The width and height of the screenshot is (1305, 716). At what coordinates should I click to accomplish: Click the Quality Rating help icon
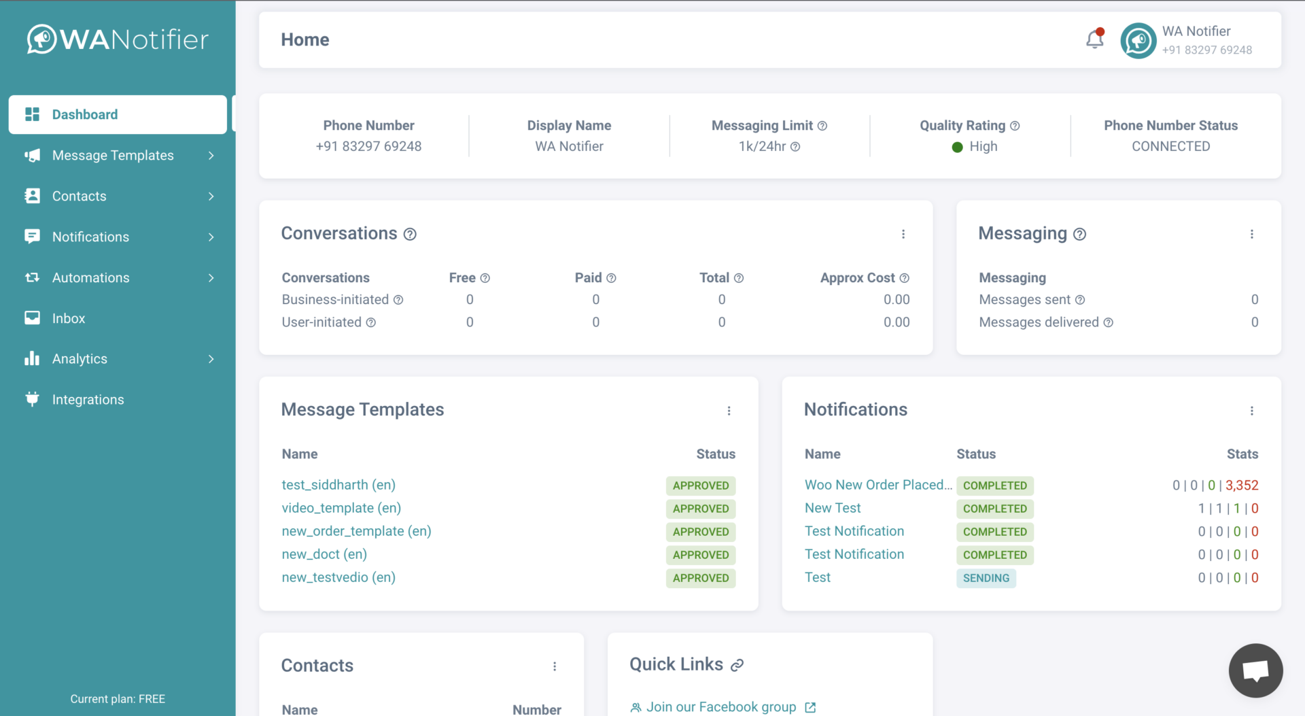coord(1015,126)
